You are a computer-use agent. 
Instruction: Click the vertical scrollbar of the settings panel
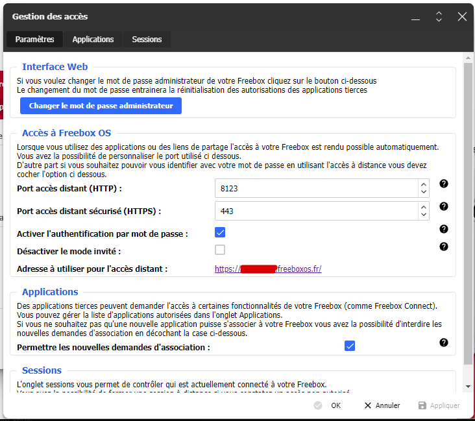[x=469, y=214]
